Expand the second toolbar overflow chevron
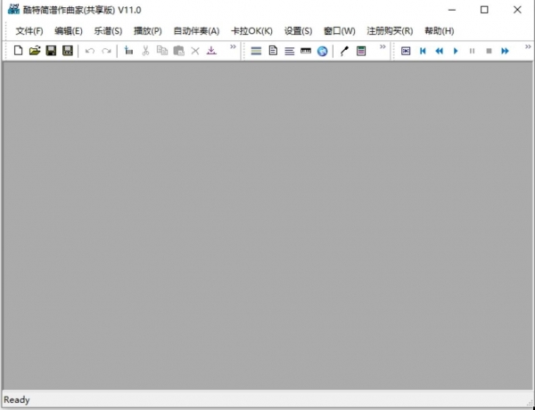 383,47
